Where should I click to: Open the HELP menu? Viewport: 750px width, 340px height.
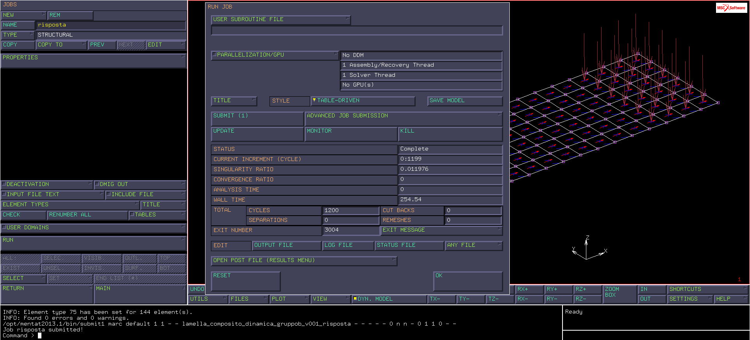[x=731, y=299]
